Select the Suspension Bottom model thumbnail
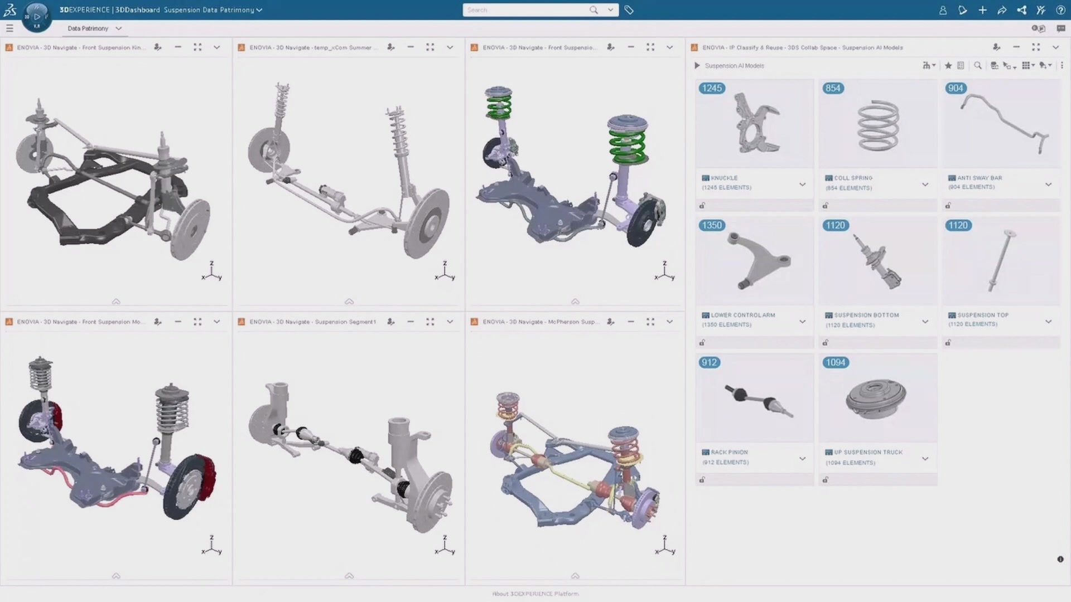 coord(878,260)
